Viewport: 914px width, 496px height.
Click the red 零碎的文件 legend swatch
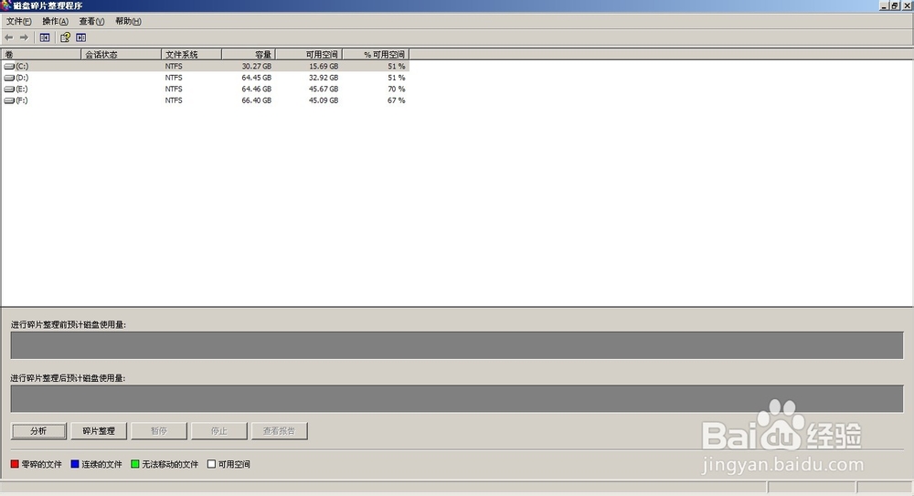tap(15, 464)
